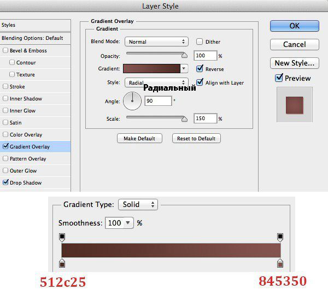
Task: Open the Satin settings row
Action: (35, 123)
